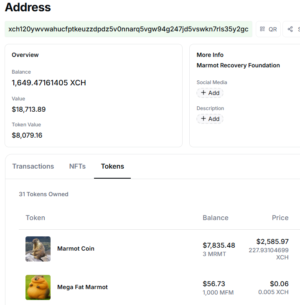Click the $7,835.48 Marmot Coin balance
300x305 pixels.
coord(219,245)
